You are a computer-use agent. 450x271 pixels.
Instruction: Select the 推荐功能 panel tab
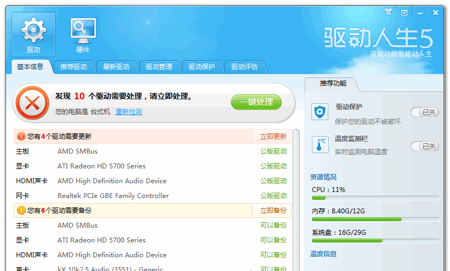(x=333, y=83)
